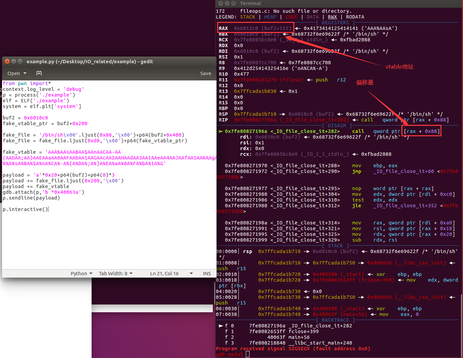The width and height of the screenshot is (463, 358).
Task: Click the HEAP label in the LEGEND line
Action: click(270, 17)
